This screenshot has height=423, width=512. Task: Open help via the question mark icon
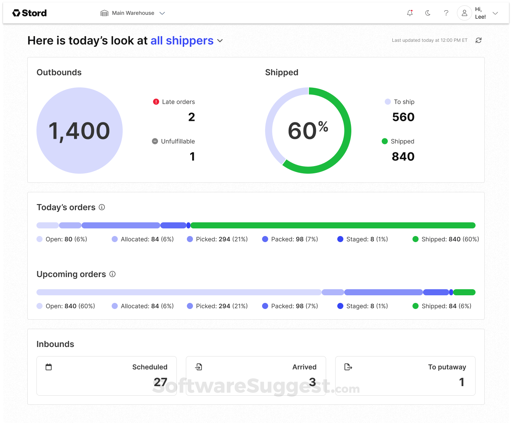click(446, 13)
